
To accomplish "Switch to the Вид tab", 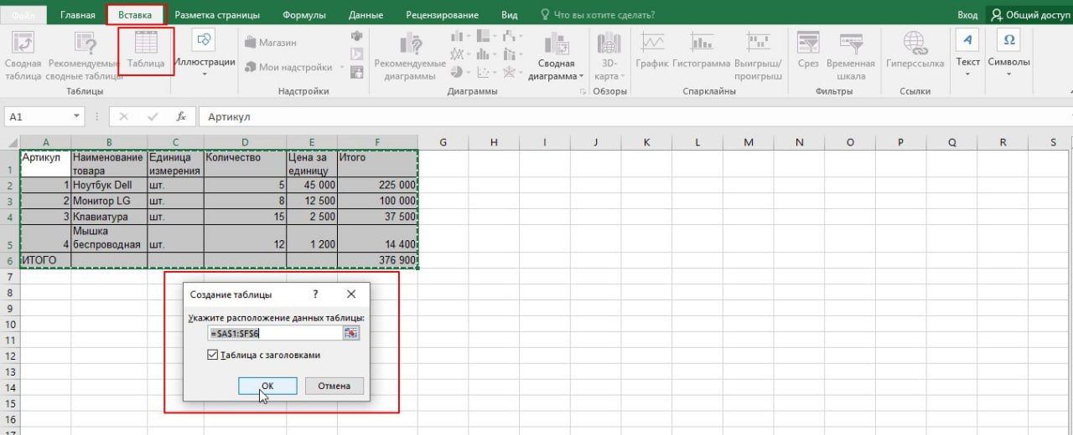I will (x=509, y=15).
